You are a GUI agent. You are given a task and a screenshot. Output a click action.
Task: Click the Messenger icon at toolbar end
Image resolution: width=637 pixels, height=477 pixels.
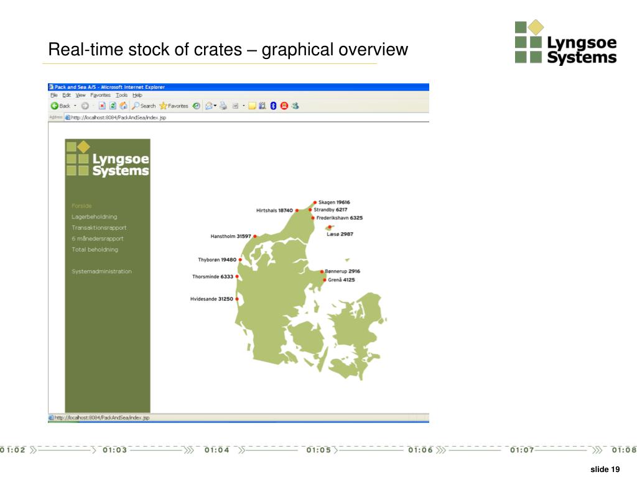point(295,106)
